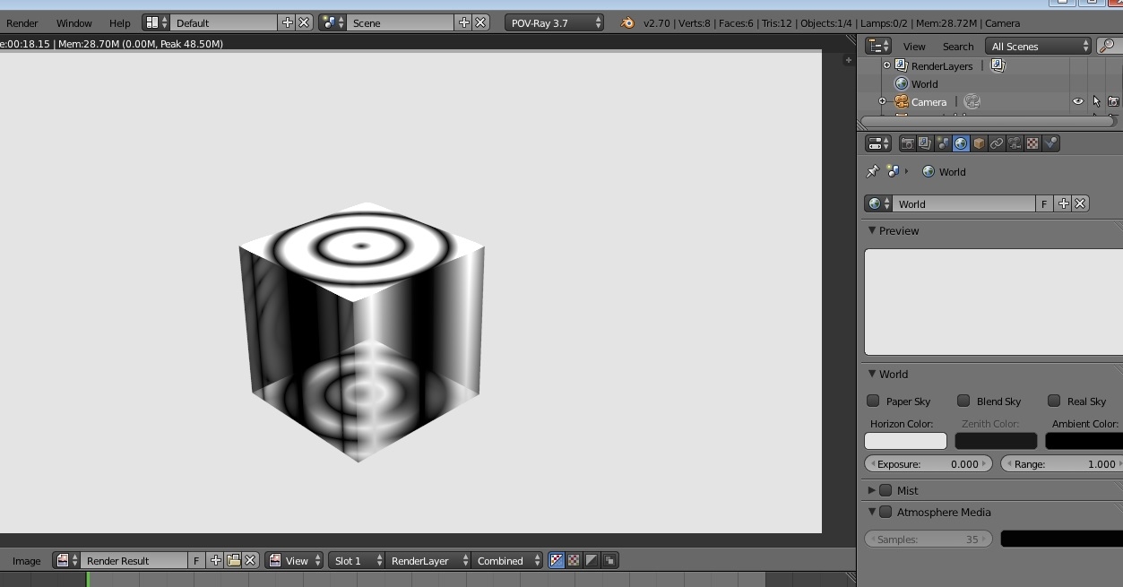Open image file via folder icon in image editor

pyautogui.click(x=234, y=560)
